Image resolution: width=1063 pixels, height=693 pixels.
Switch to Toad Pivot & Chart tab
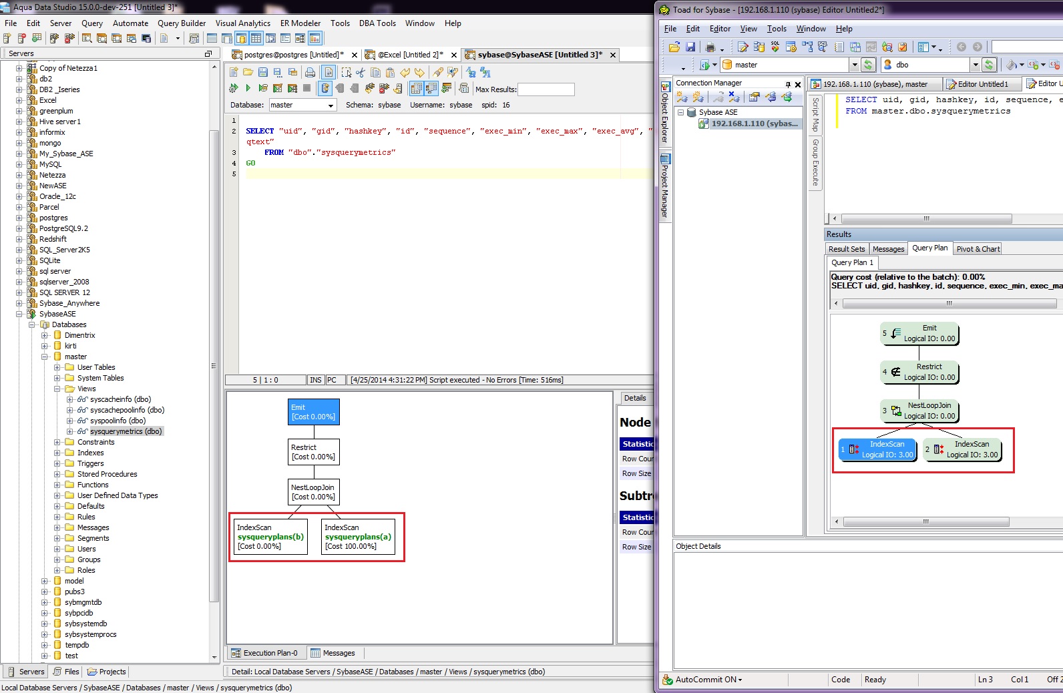coord(978,249)
